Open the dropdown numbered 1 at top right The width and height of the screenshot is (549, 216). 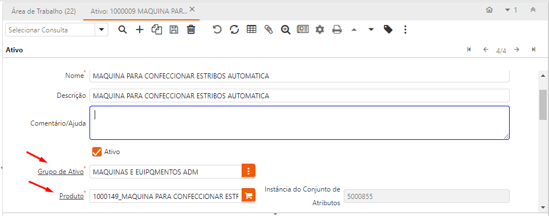coord(511,10)
